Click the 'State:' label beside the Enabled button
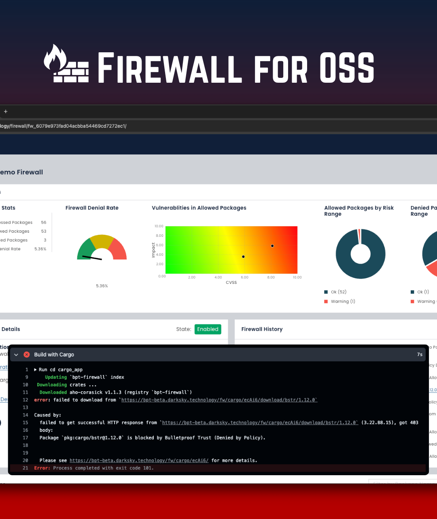Viewport: 437px width, 519px height. tap(184, 329)
